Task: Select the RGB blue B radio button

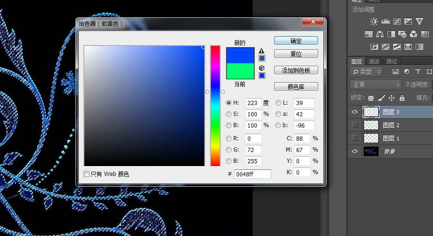Action: [229, 161]
